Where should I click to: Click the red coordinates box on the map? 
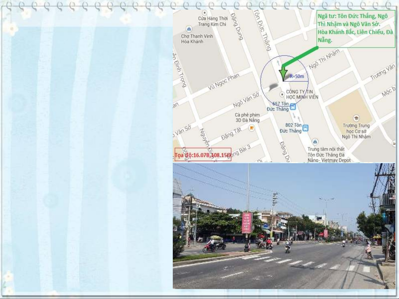click(203, 155)
